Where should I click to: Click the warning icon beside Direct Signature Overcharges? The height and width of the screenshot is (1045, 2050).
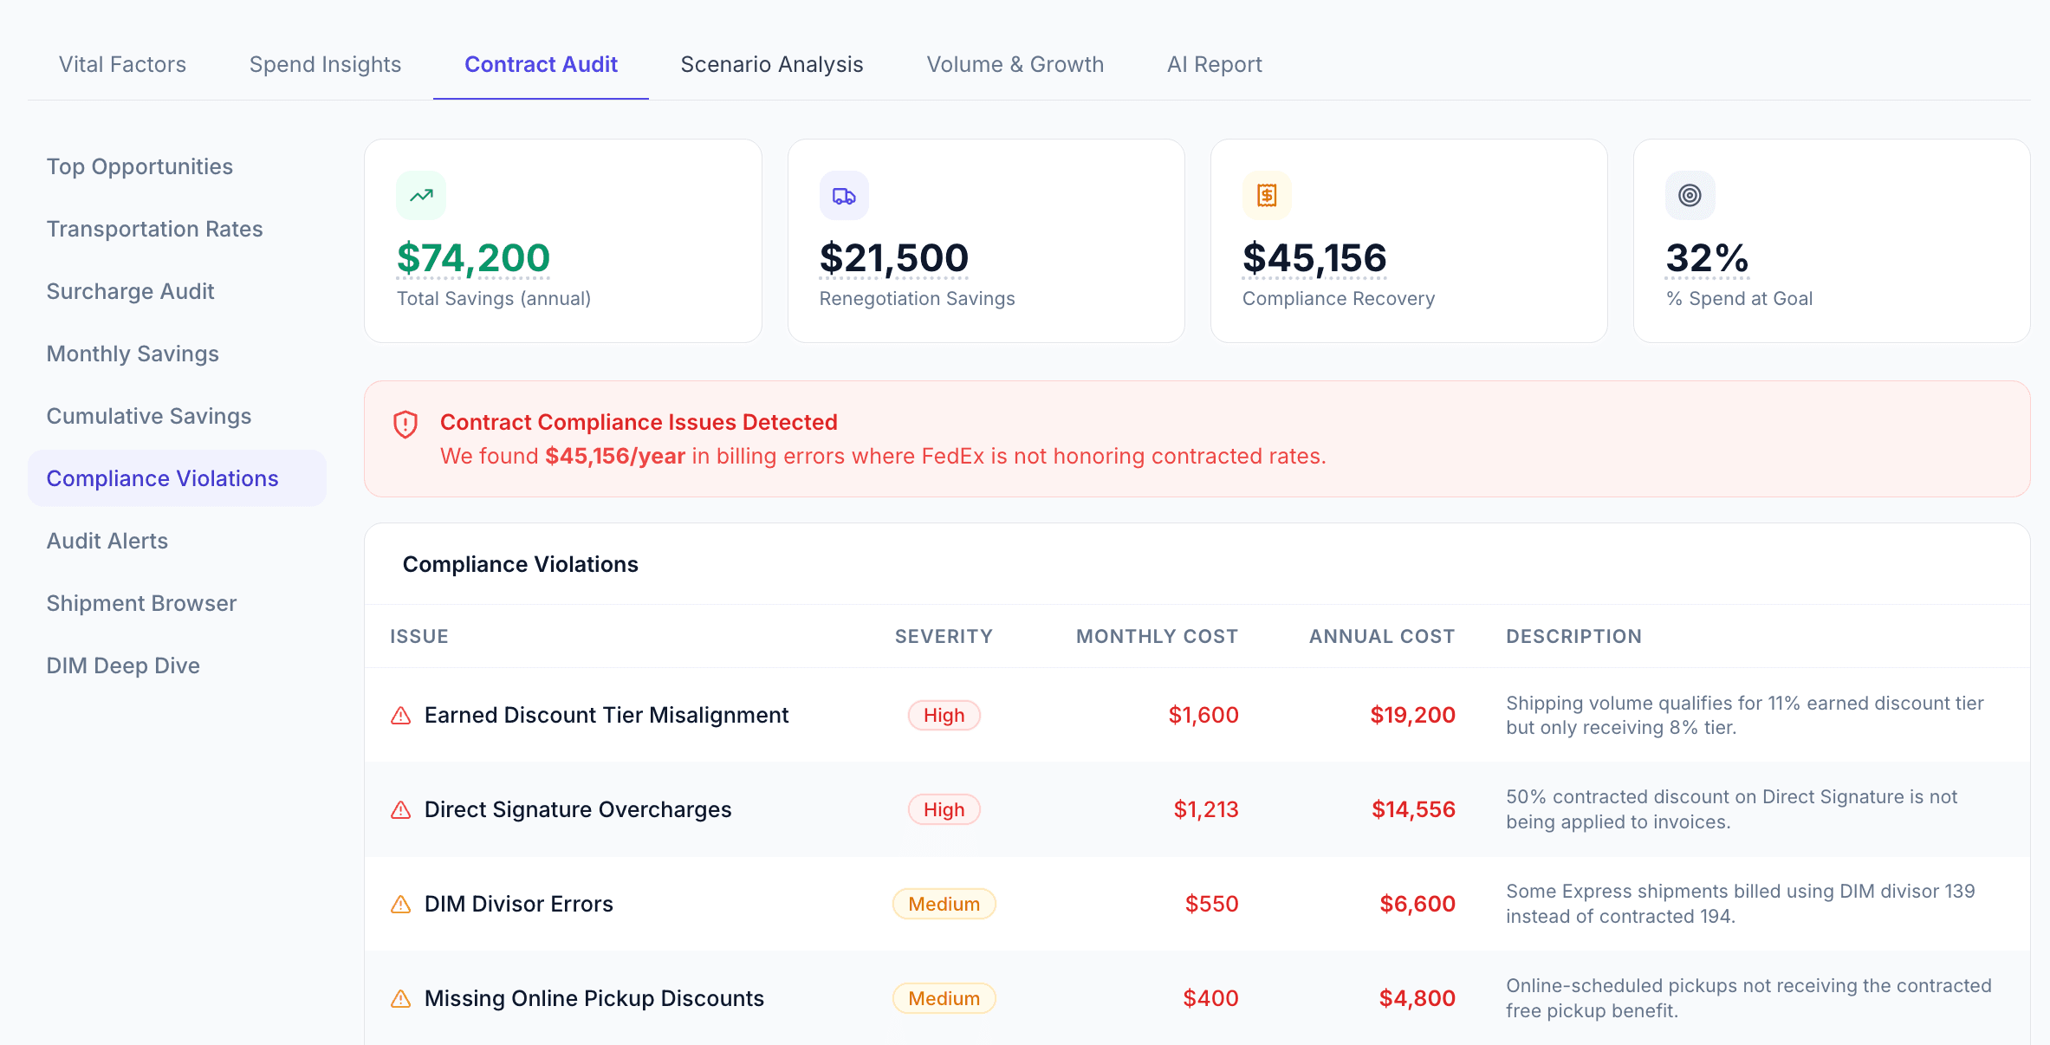coord(399,809)
